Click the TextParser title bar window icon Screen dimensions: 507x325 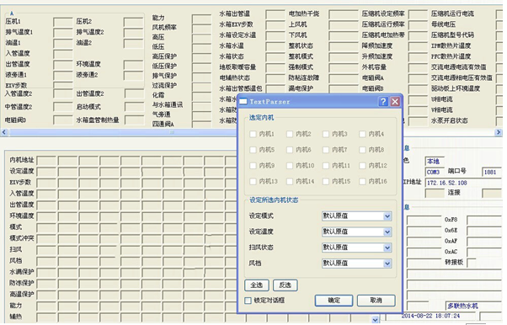coord(243,102)
